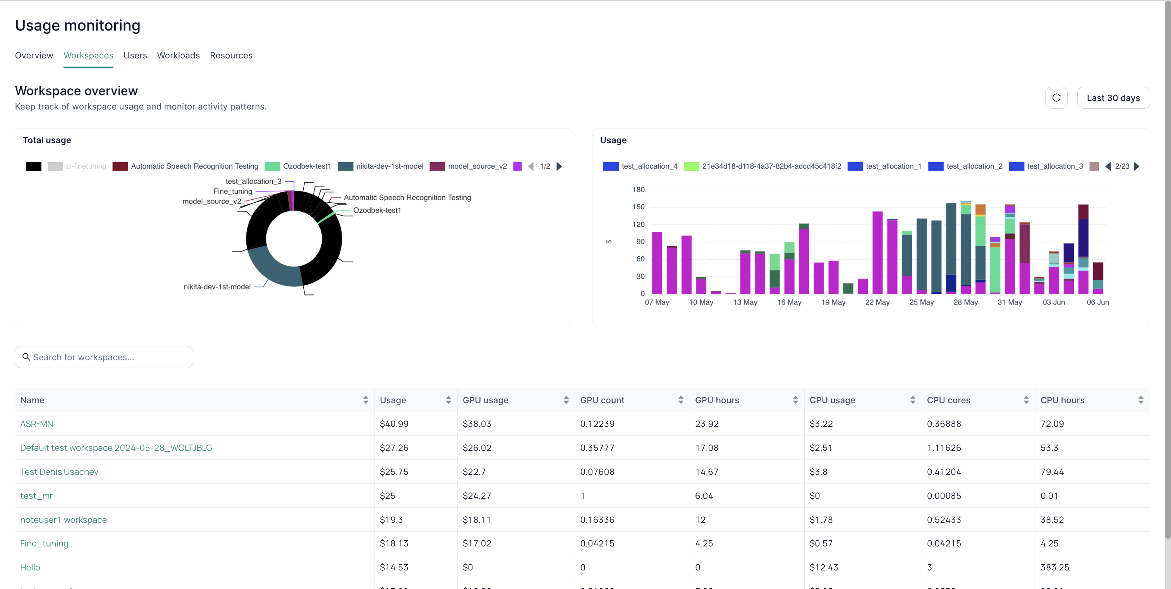The image size is (1171, 589).
Task: Toggle Ozodbek-test1 legend series
Action: (x=306, y=166)
